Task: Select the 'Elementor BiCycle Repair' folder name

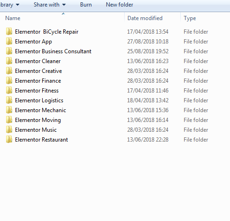Action: pyautogui.click(x=46, y=32)
